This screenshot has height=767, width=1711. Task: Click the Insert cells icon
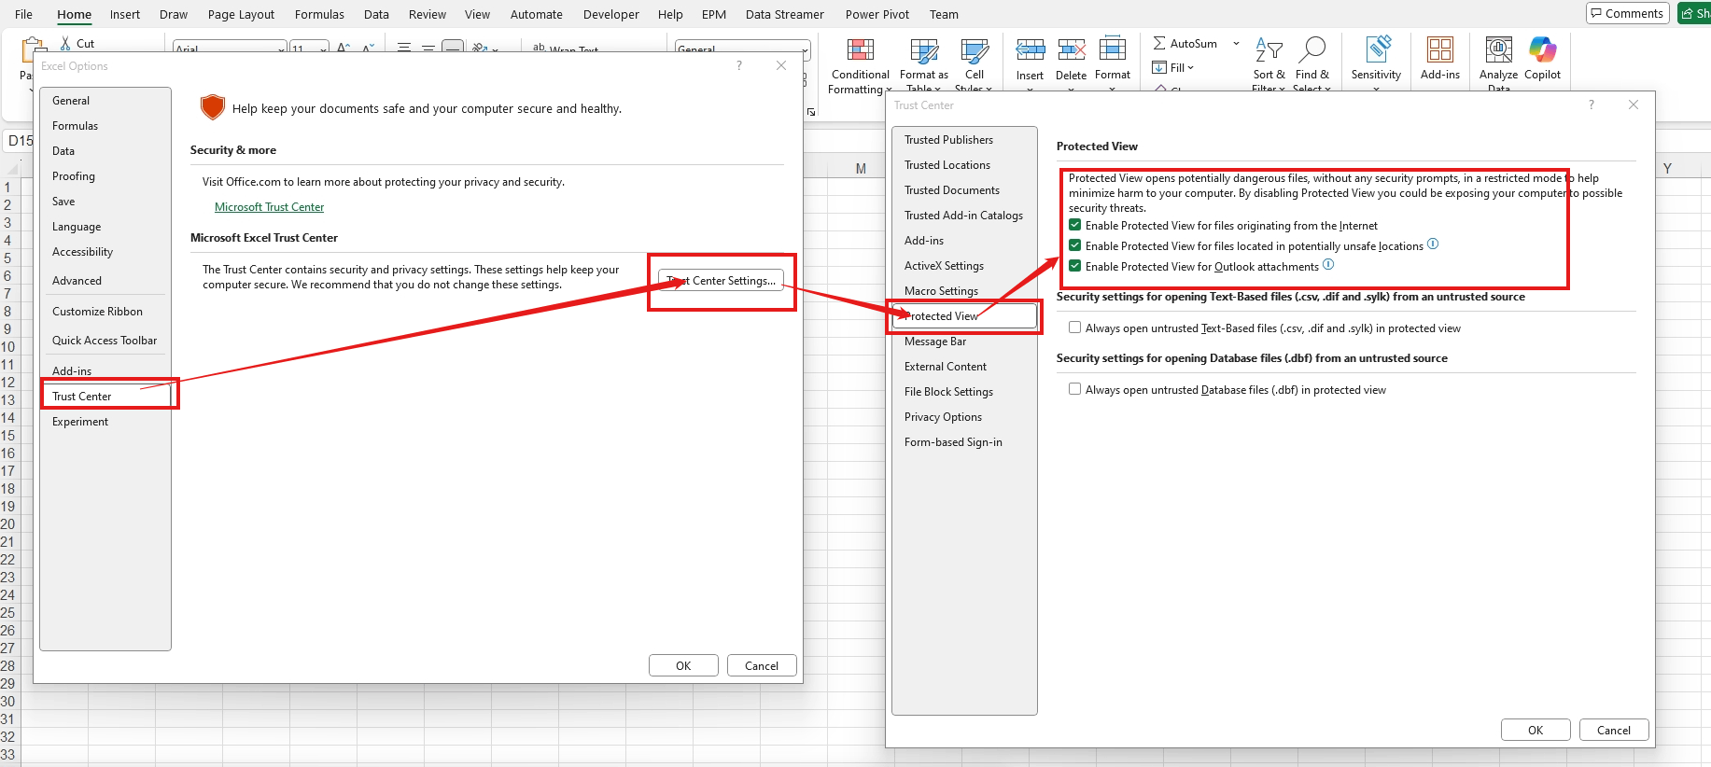(x=1030, y=49)
